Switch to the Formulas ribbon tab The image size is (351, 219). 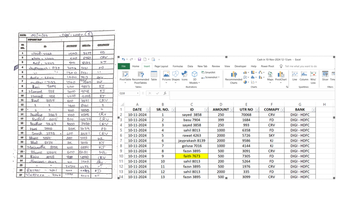click(178, 66)
